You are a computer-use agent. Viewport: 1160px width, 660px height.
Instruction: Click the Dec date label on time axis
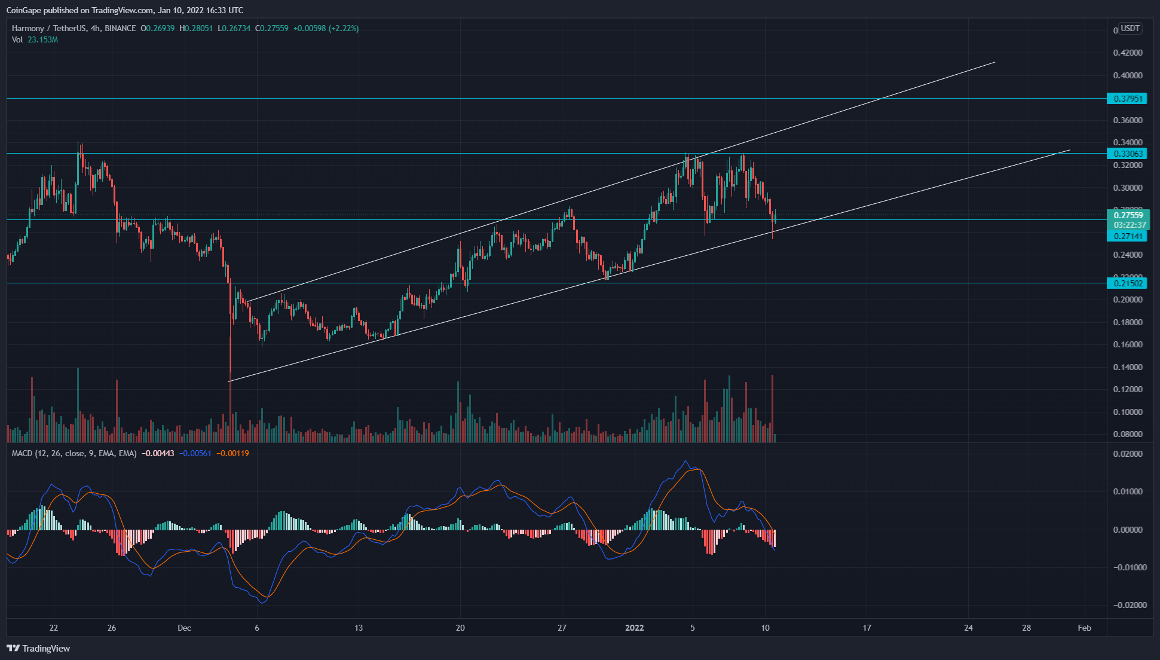click(184, 628)
